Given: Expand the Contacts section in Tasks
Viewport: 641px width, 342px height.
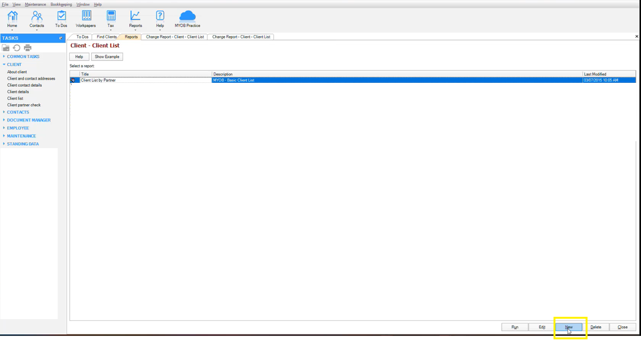Looking at the screenshot, I should 18,112.
